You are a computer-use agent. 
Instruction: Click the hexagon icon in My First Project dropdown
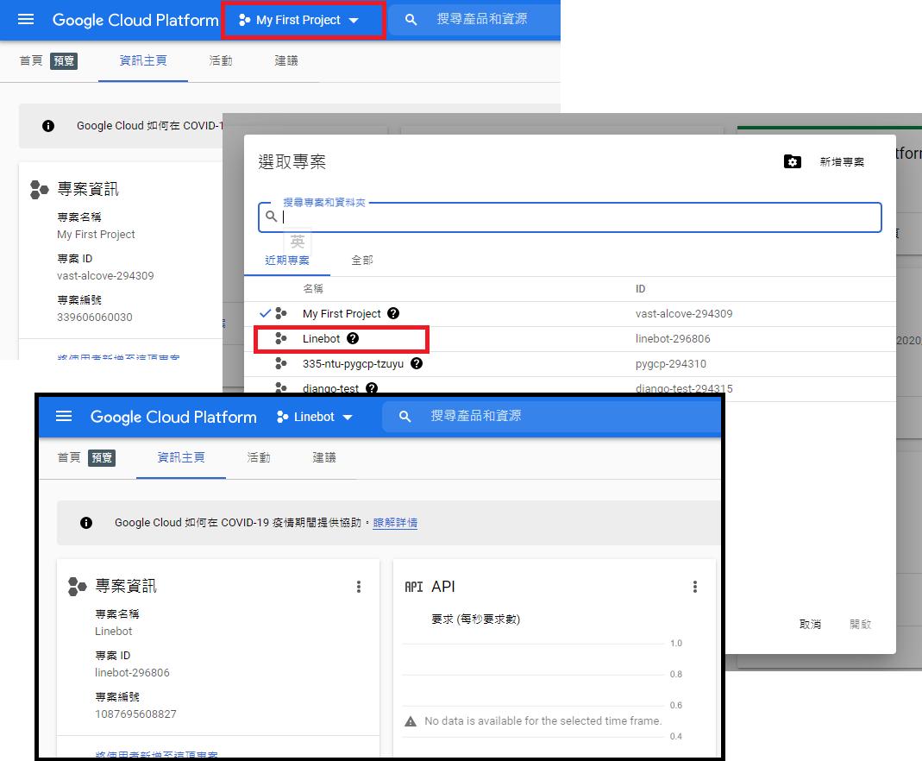pos(245,20)
